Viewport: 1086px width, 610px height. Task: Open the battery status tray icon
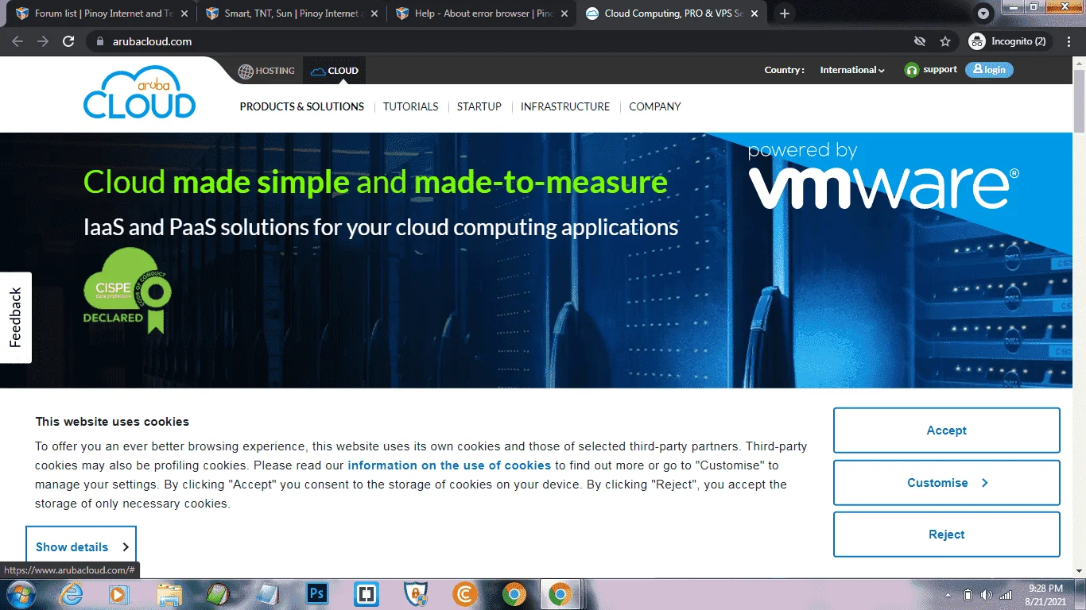[x=968, y=595]
